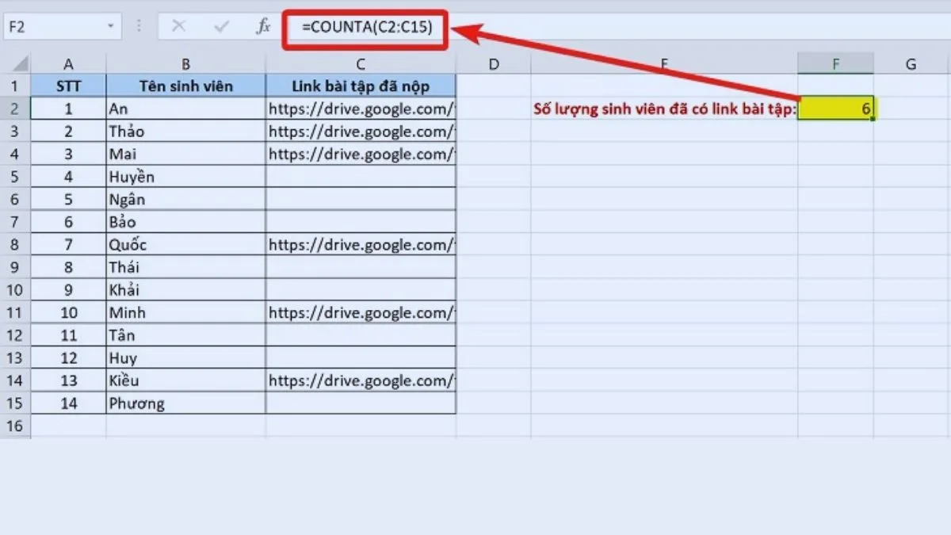951x535 pixels.
Task: Open Kiều's Google Drive link in C14
Action: pos(361,380)
